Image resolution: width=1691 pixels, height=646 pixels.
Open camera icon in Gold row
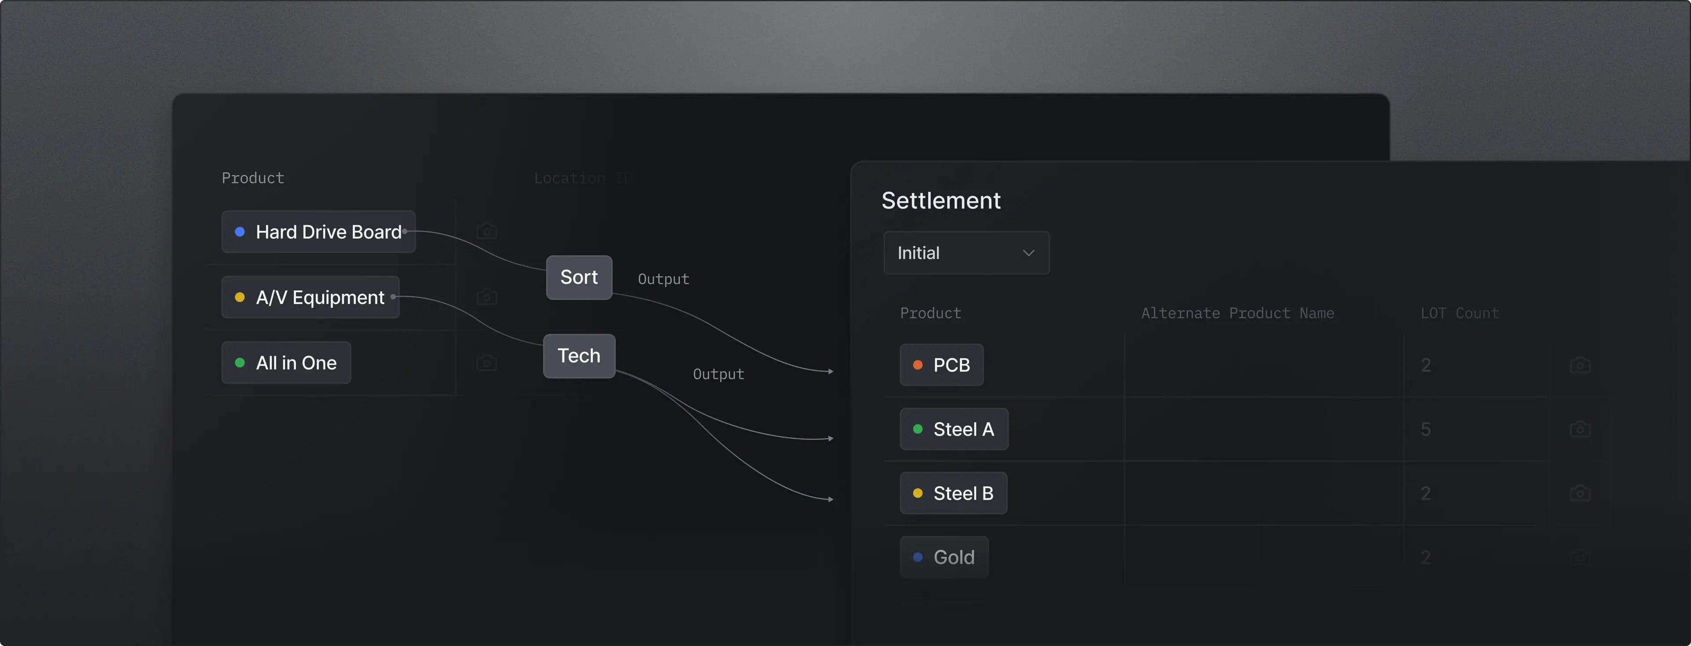tap(1580, 557)
